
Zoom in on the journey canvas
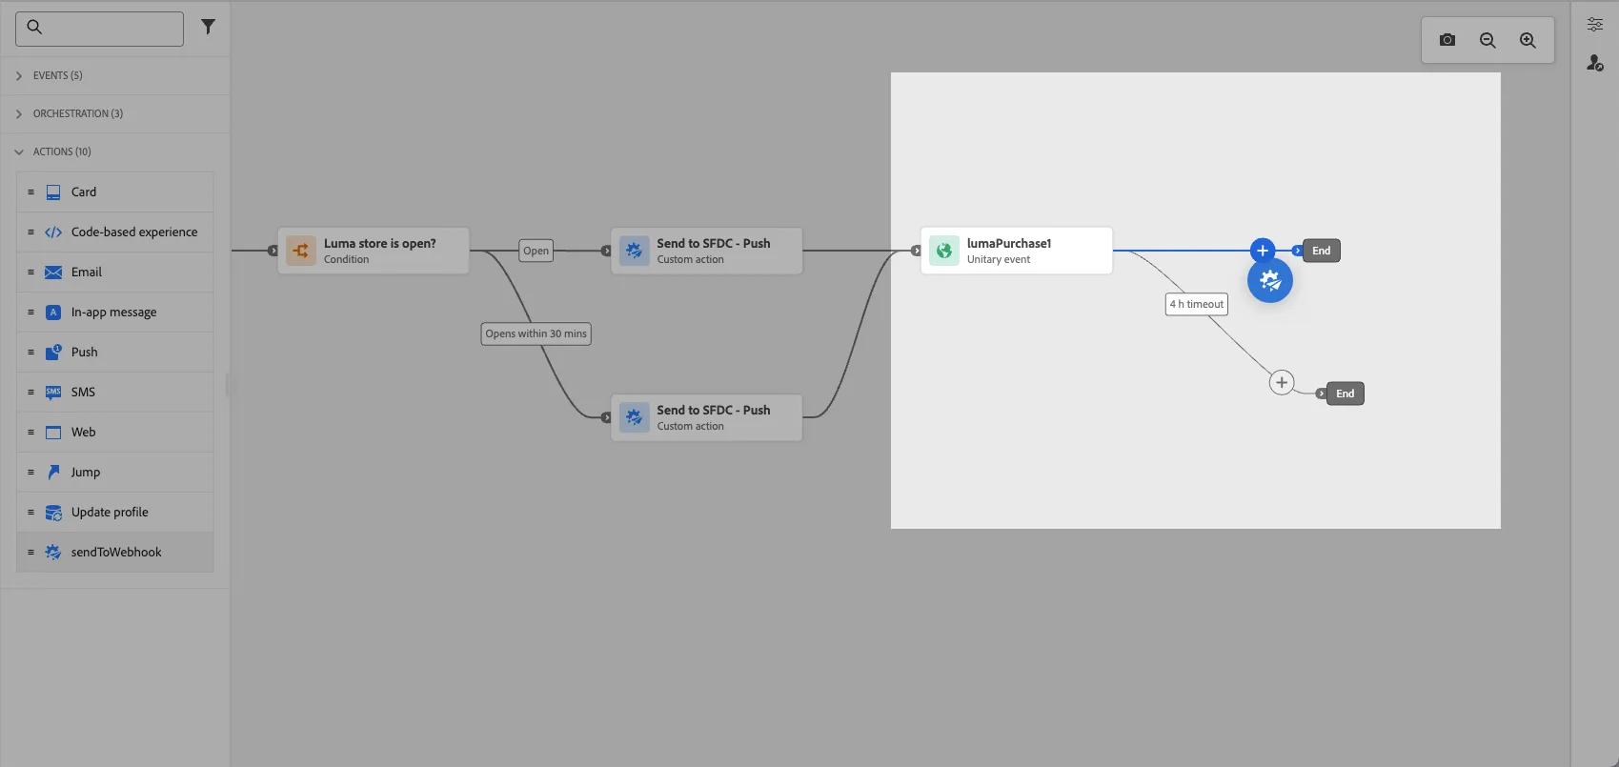(x=1528, y=40)
